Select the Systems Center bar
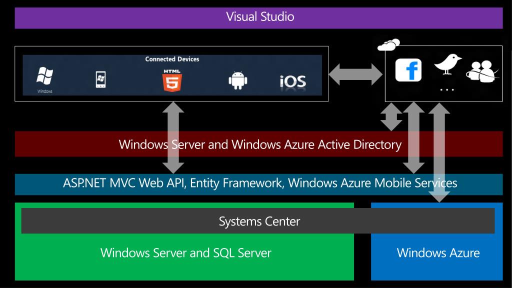Image resolution: width=512 pixels, height=288 pixels. coord(258,221)
